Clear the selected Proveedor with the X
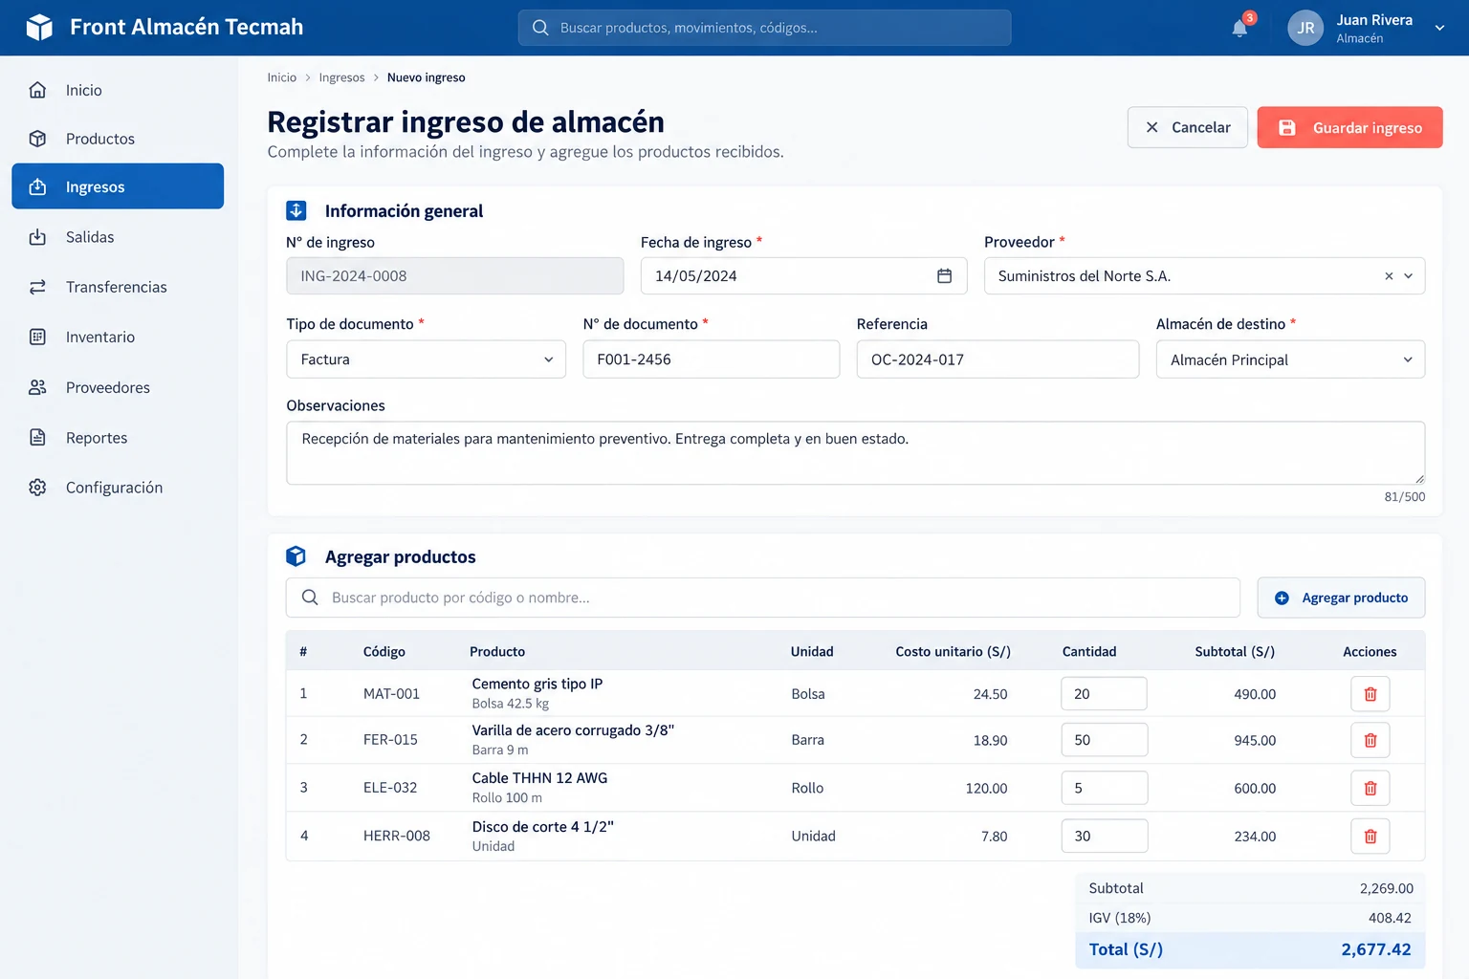The height and width of the screenshot is (979, 1469). pos(1389,276)
